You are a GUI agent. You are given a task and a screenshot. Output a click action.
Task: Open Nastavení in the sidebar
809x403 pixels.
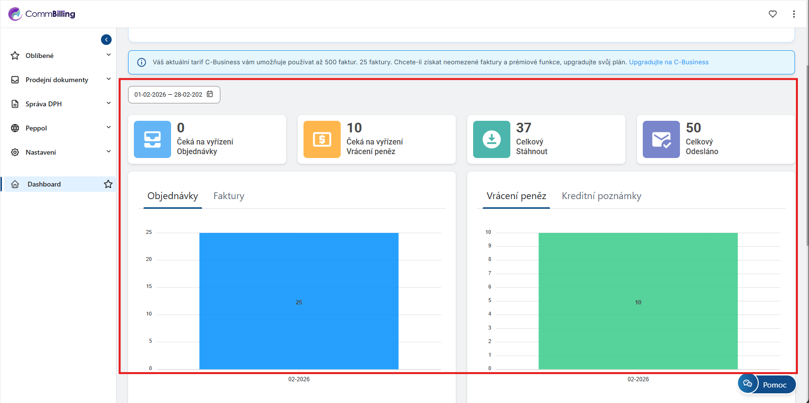[41, 152]
